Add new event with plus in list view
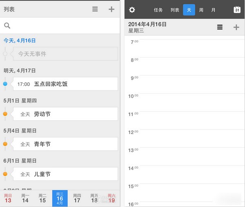Image resolution: width=245 pixels, height=207 pixels. point(111,9)
